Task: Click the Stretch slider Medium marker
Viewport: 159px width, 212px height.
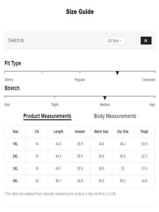Action: pos(105,98)
